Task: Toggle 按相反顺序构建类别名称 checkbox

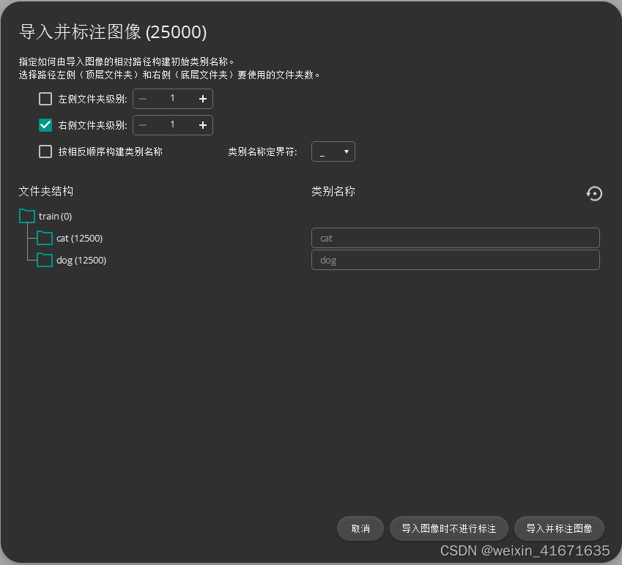Action: coord(45,151)
